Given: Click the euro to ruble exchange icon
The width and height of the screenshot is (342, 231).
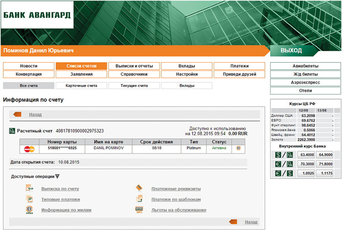Looking at the screenshot, I should [284, 164].
